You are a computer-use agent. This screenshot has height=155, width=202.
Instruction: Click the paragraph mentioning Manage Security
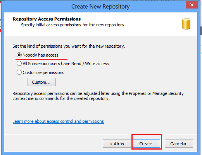pos(98,96)
